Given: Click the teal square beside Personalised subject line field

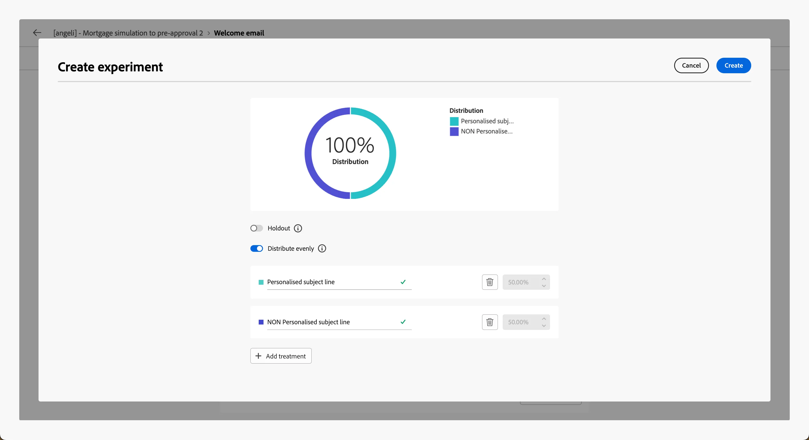Looking at the screenshot, I should click(261, 282).
